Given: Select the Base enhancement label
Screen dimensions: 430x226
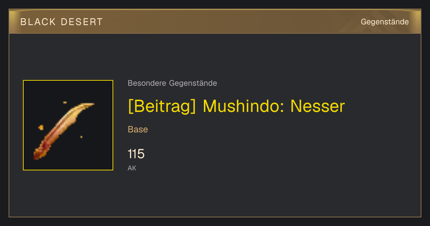Looking at the screenshot, I should [x=138, y=130].
